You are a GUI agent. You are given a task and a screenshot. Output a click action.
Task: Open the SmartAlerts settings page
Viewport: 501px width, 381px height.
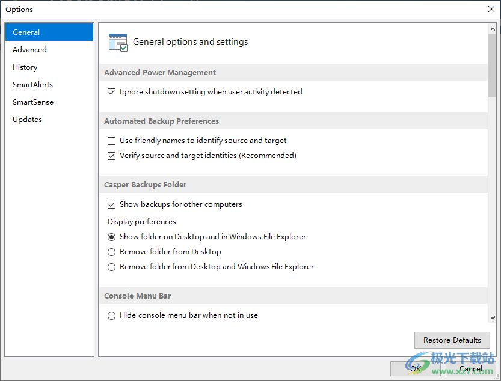(32, 85)
